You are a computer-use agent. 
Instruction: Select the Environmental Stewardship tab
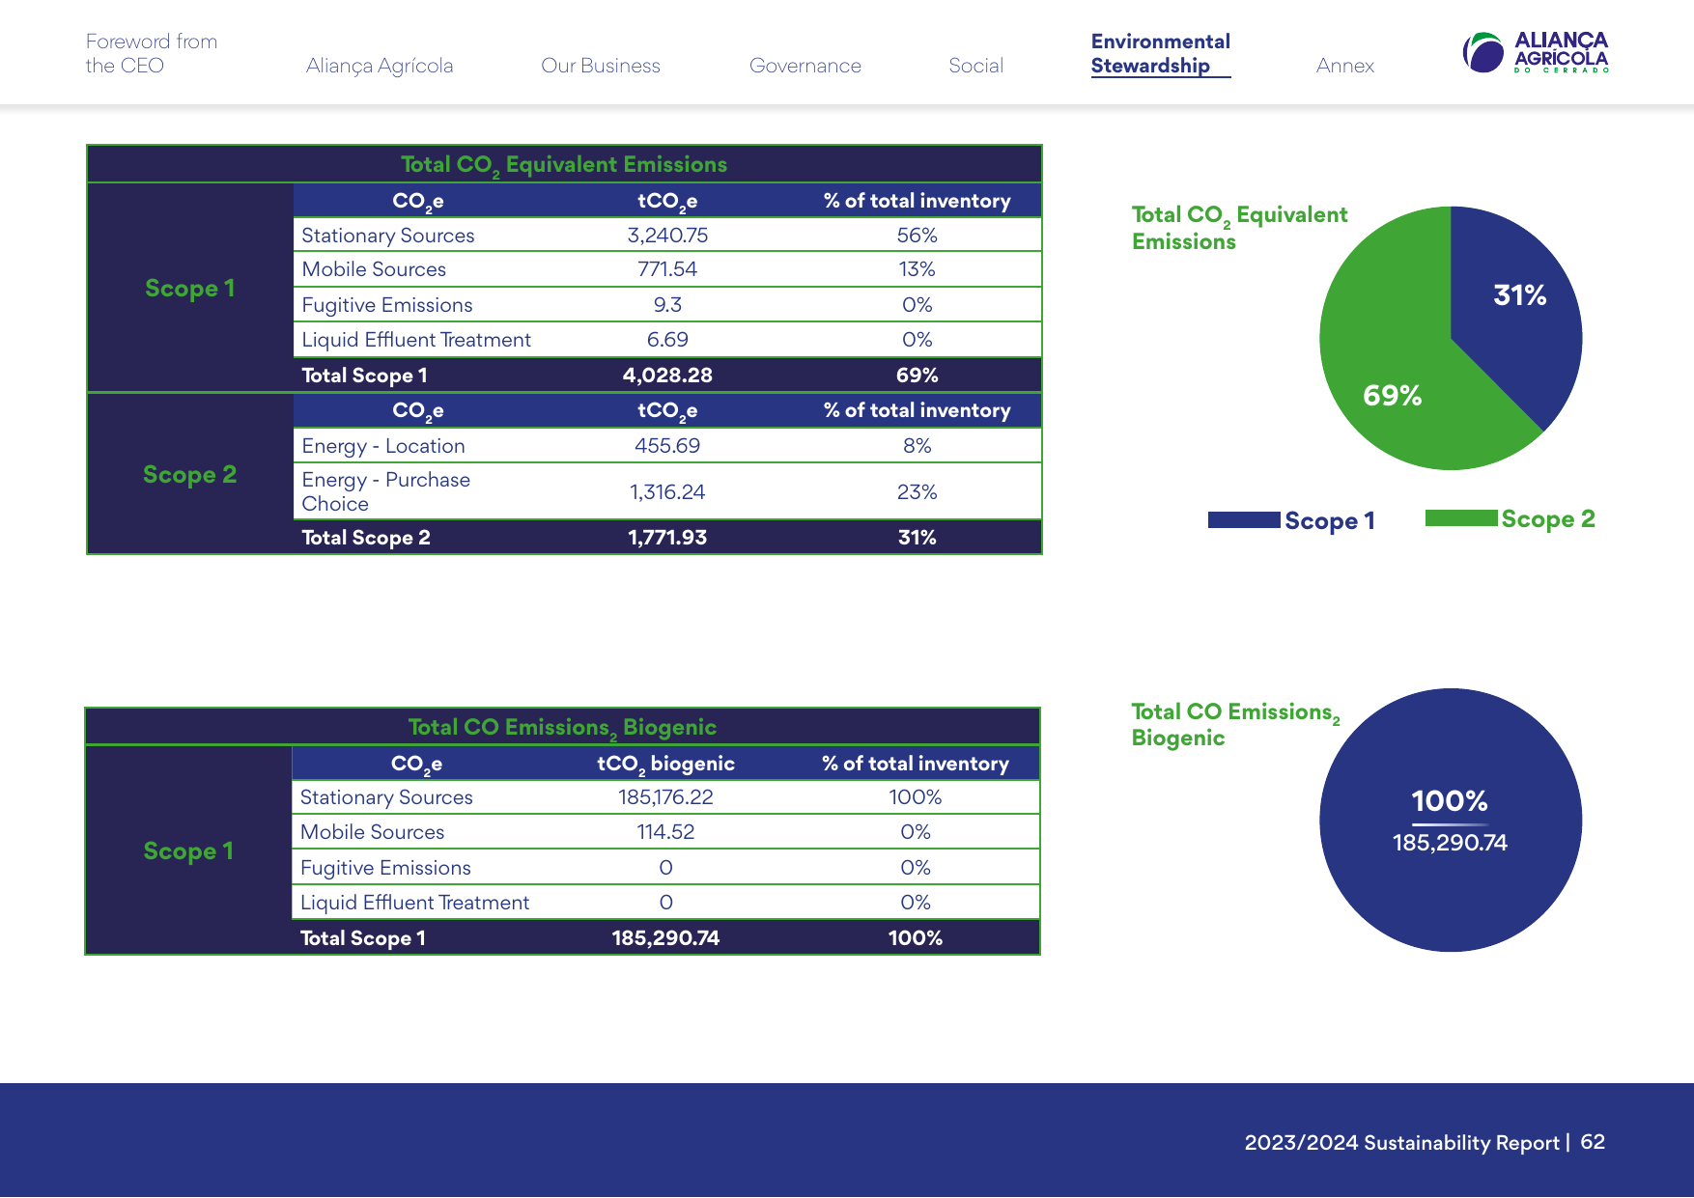coord(1161,53)
